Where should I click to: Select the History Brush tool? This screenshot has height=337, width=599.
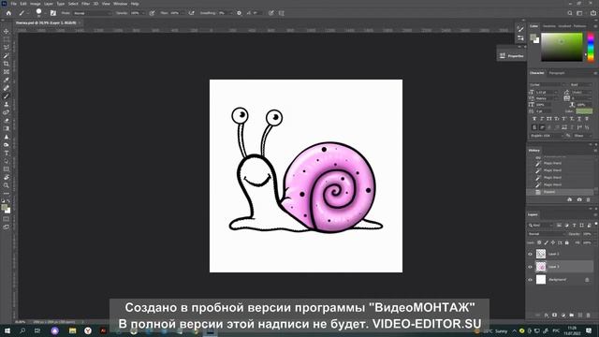7,112
